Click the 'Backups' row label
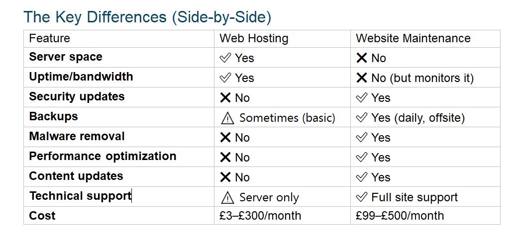This screenshot has width=520, height=247. 53,116
